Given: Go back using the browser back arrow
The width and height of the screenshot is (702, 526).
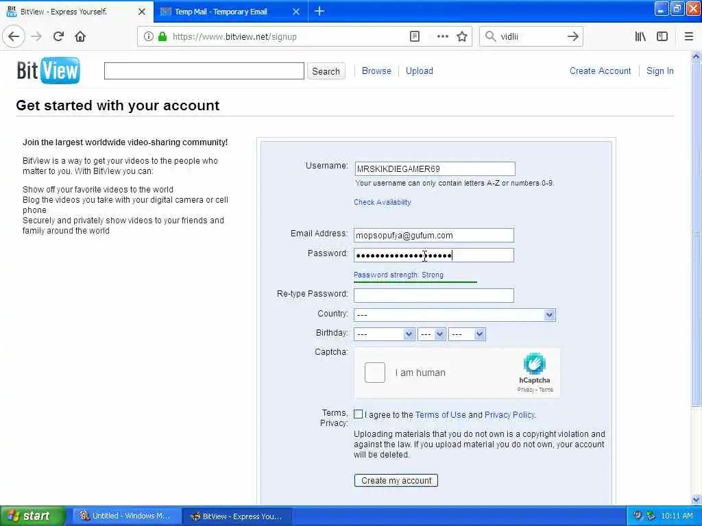Looking at the screenshot, I should (x=14, y=37).
